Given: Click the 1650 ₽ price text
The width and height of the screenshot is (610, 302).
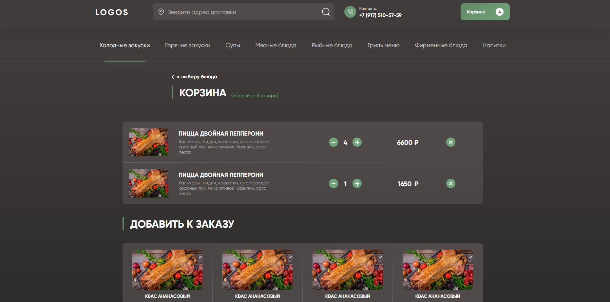Looking at the screenshot, I should pos(408,184).
